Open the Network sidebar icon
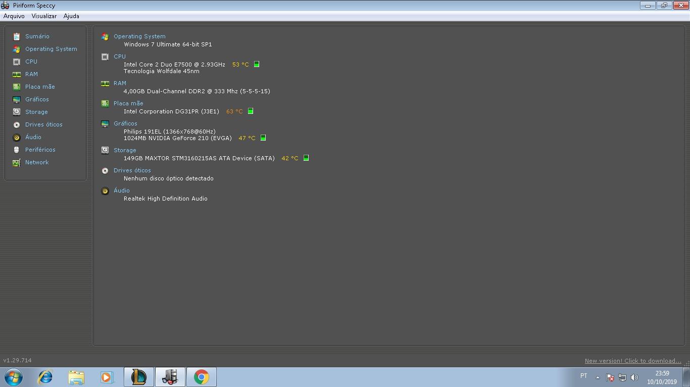 (17, 162)
